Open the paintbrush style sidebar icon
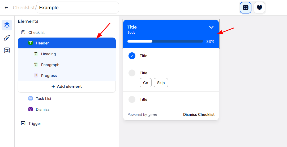The height and width of the screenshot is (147, 287). click(7, 38)
